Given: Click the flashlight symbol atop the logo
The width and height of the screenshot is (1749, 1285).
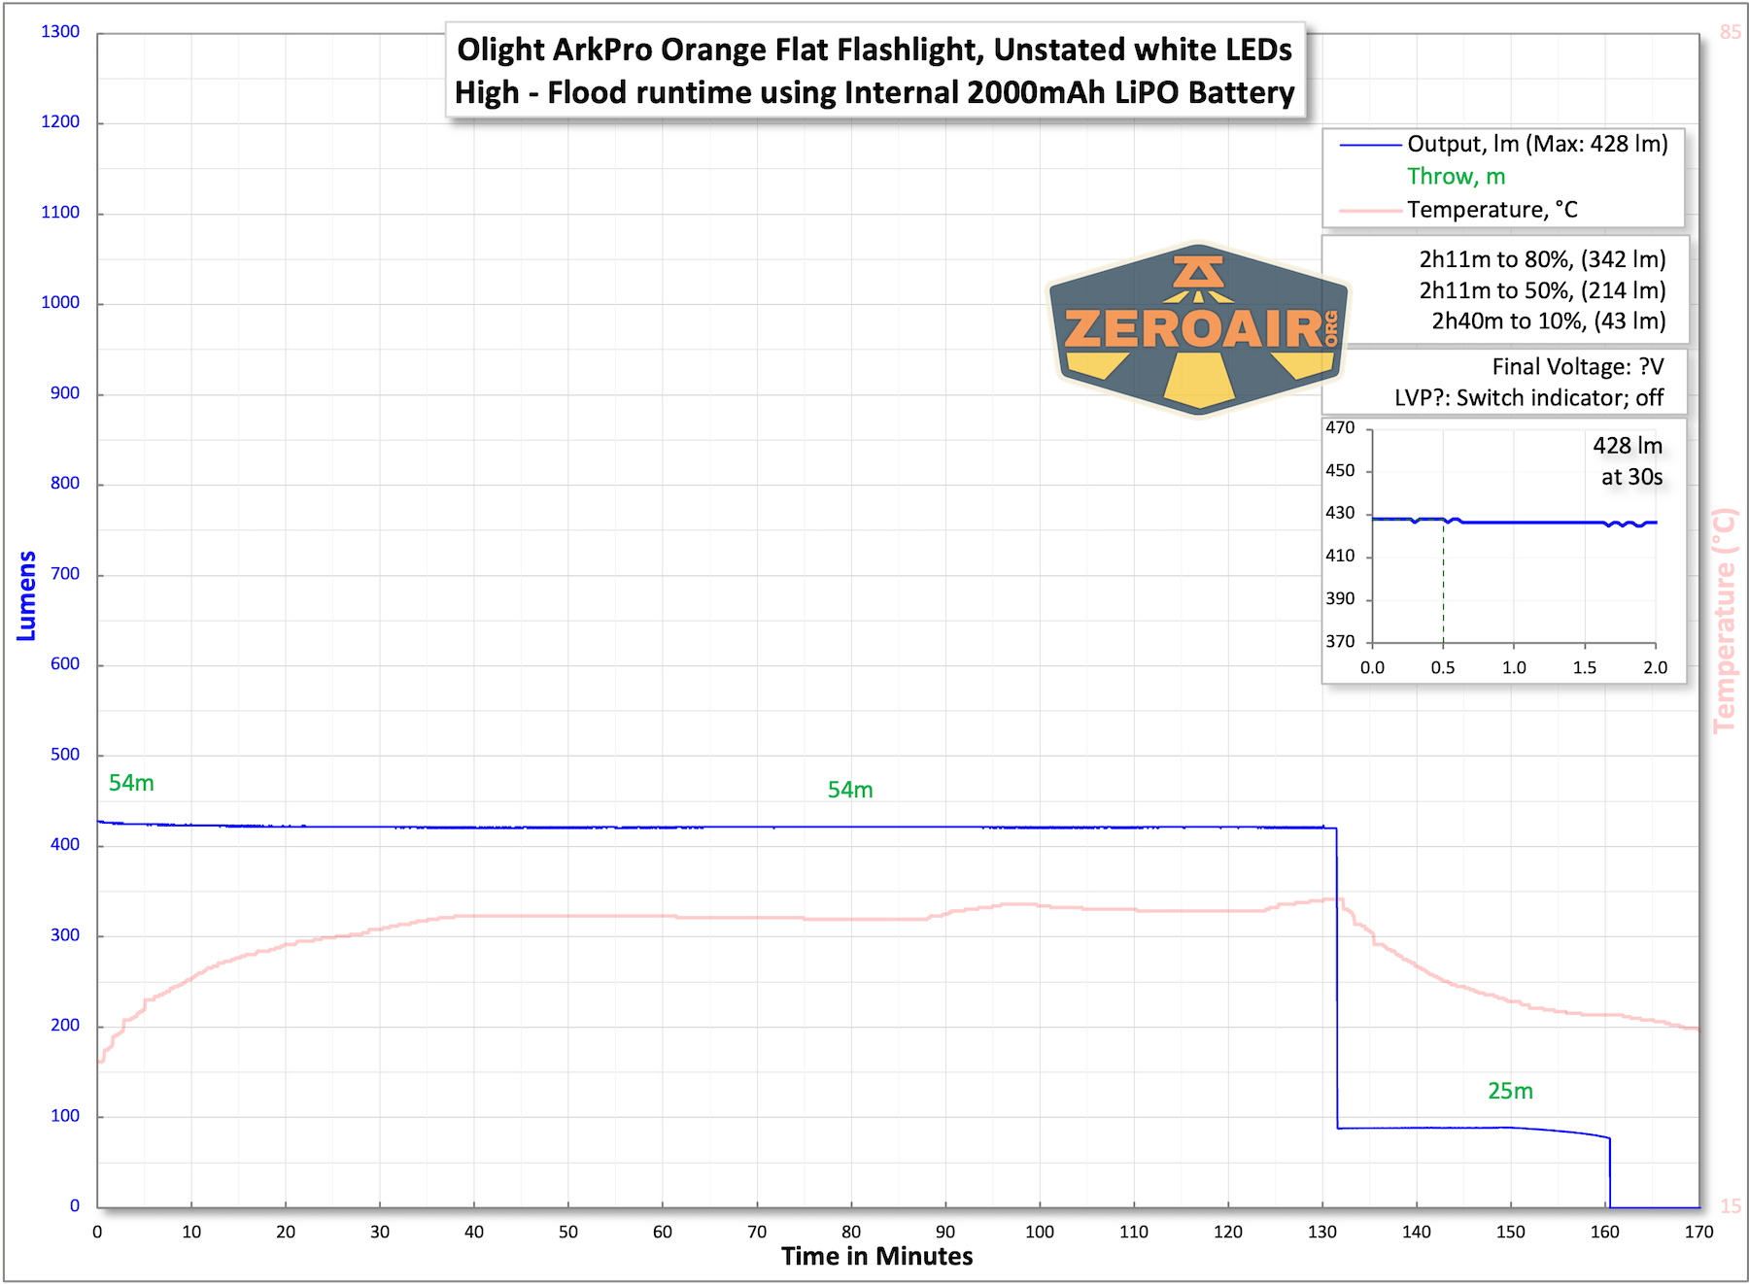Looking at the screenshot, I should [1198, 273].
